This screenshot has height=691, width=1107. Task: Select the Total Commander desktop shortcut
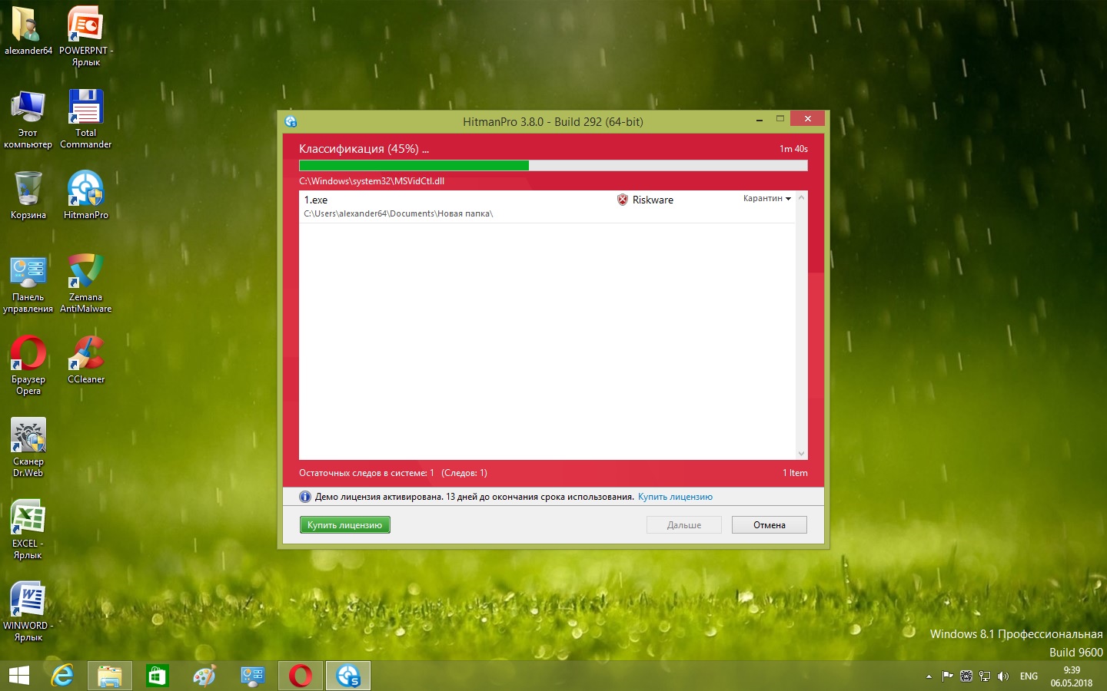tap(86, 119)
